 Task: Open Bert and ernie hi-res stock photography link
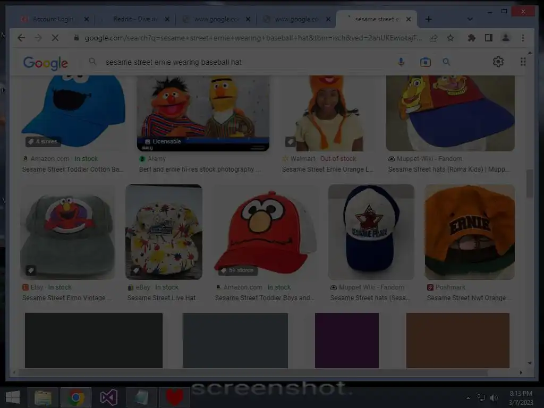pyautogui.click(x=200, y=169)
